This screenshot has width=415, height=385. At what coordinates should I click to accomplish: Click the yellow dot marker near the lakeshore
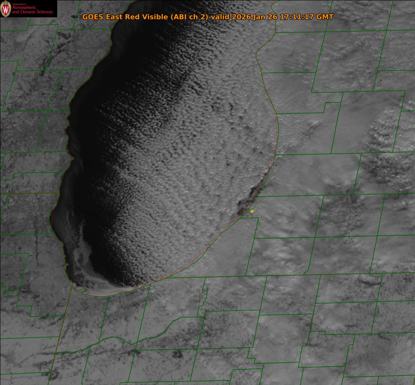tap(252, 212)
